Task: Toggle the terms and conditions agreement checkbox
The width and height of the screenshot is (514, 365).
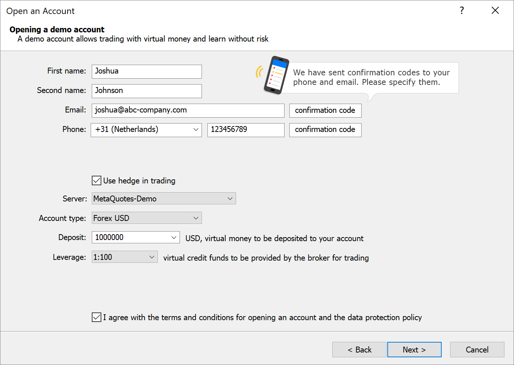Action: [x=96, y=317]
